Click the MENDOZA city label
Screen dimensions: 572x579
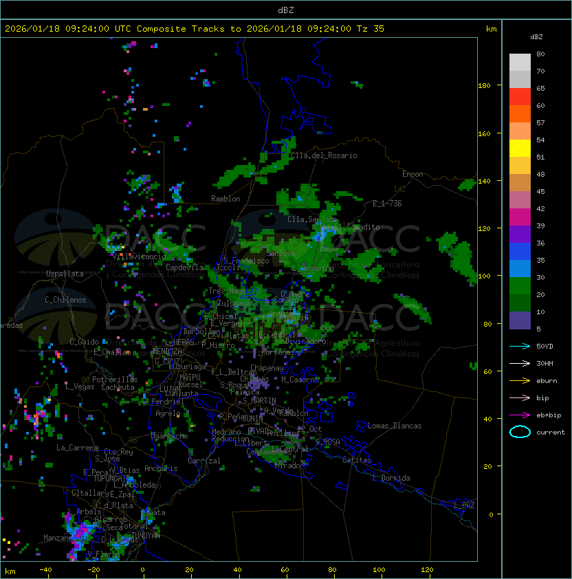tap(167, 351)
